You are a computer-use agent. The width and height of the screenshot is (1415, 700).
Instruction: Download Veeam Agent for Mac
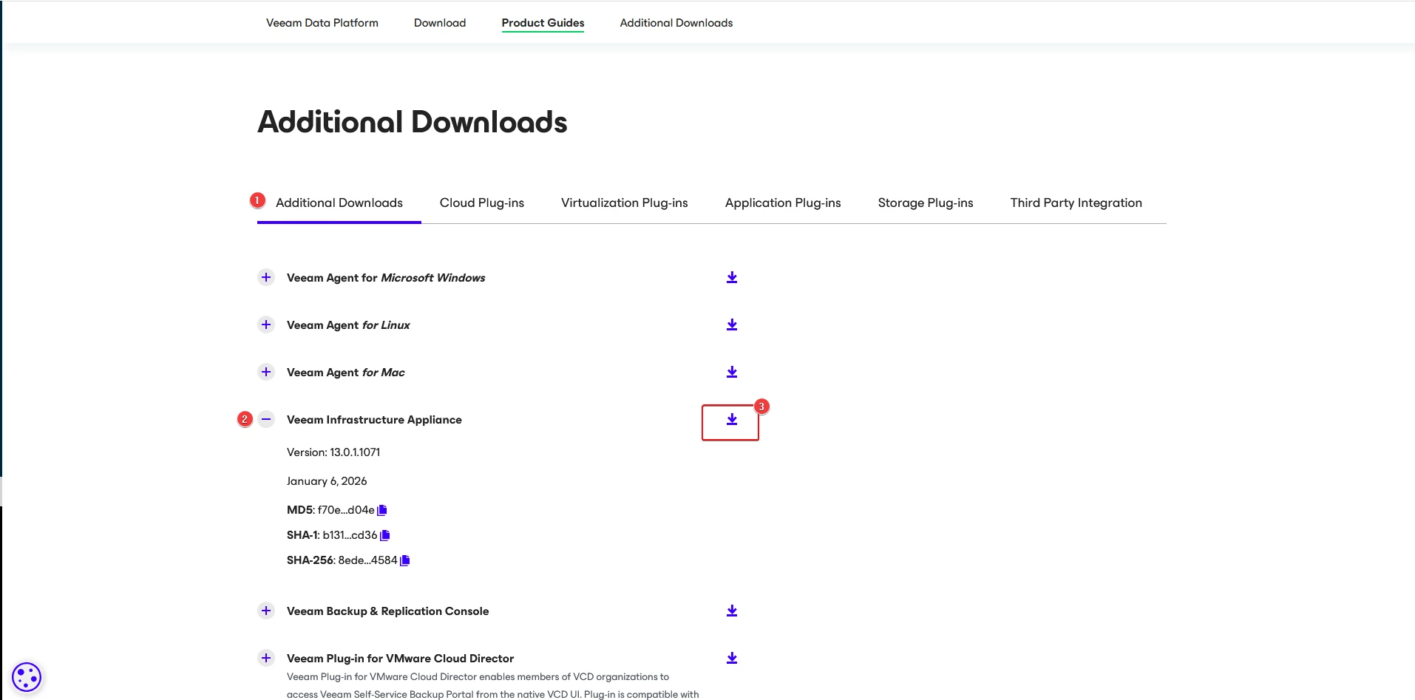pos(732,372)
